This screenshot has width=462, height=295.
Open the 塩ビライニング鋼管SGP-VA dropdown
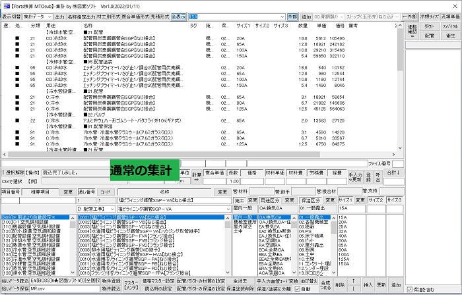[x=174, y=209]
